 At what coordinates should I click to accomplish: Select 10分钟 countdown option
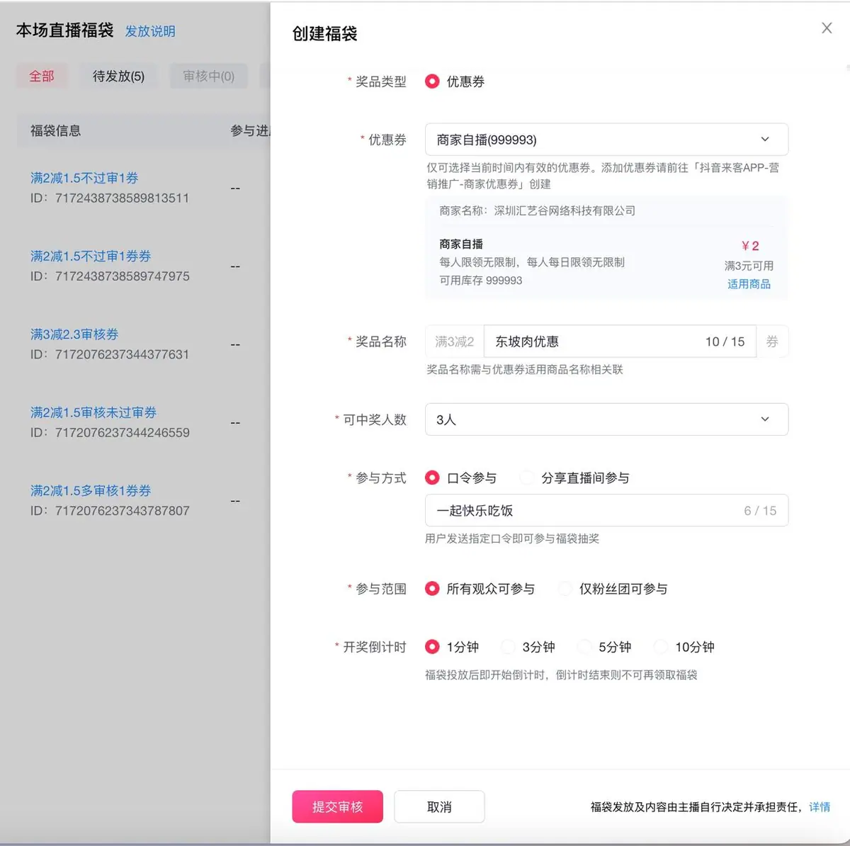660,647
